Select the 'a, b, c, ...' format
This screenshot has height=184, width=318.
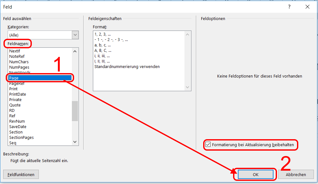click(x=102, y=45)
